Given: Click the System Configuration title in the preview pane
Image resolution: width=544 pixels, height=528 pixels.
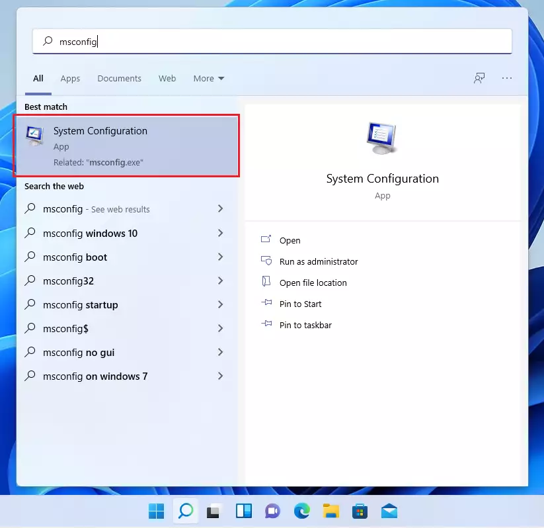Looking at the screenshot, I should click(x=382, y=179).
